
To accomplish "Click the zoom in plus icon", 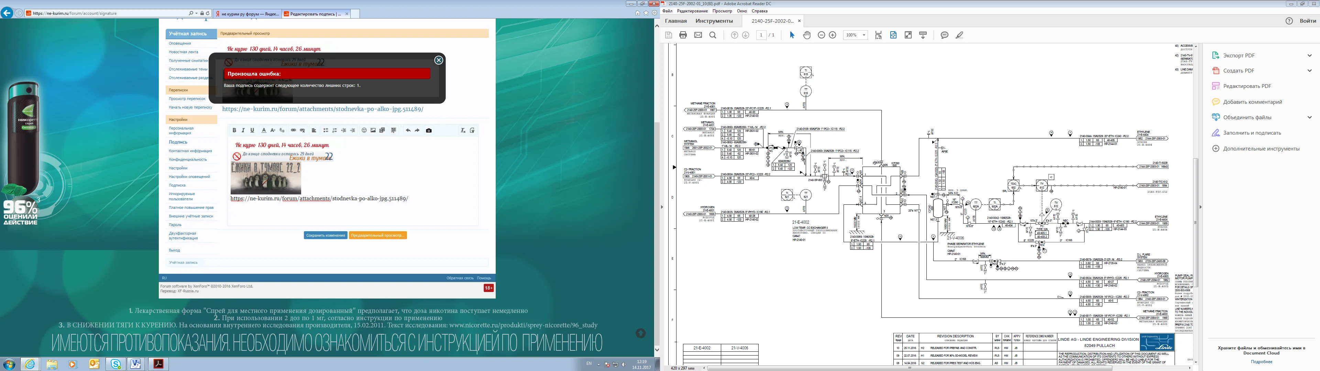I will tap(833, 35).
